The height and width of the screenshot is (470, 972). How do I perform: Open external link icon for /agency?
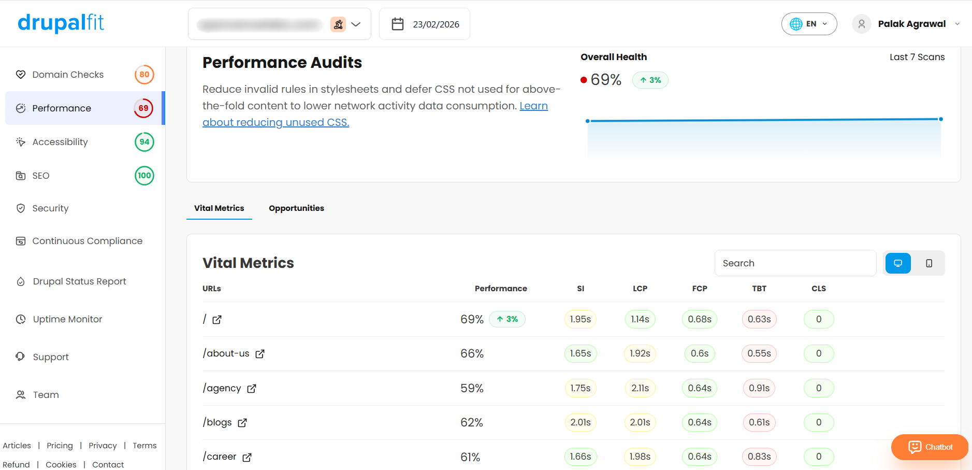pyautogui.click(x=252, y=389)
